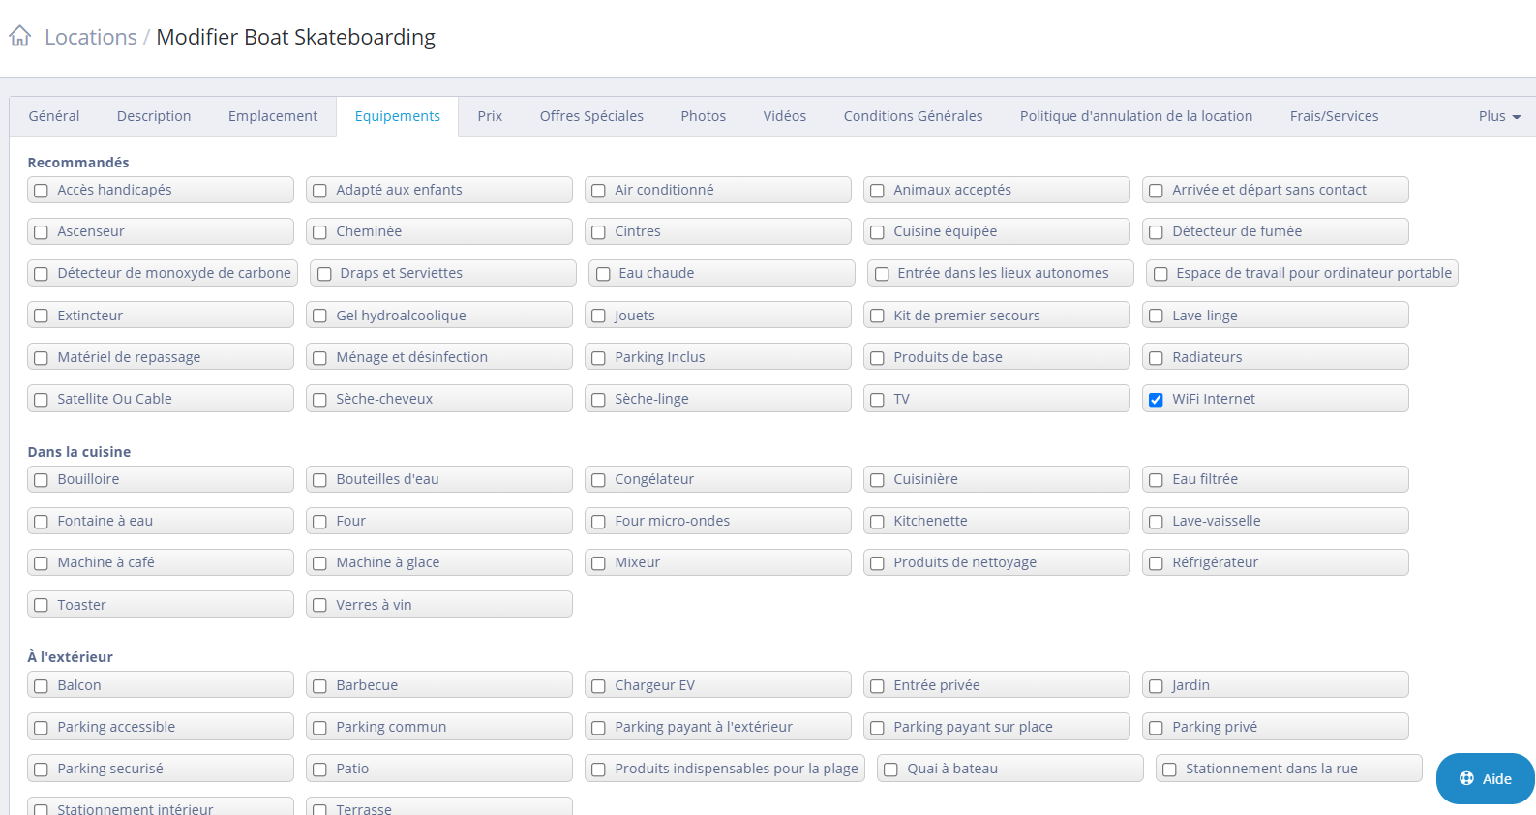
Task: Click the home icon in breadcrumb
Action: tap(20, 37)
